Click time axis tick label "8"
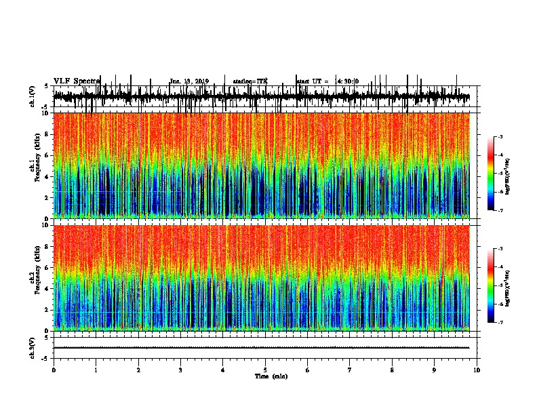This screenshot has width=537, height=415. [392, 370]
